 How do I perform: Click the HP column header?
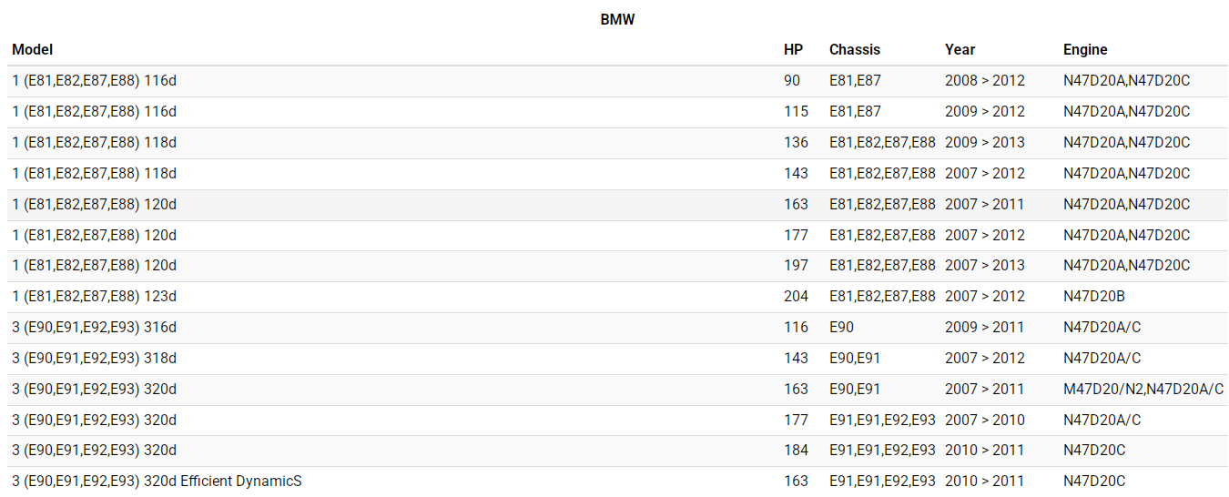point(793,50)
